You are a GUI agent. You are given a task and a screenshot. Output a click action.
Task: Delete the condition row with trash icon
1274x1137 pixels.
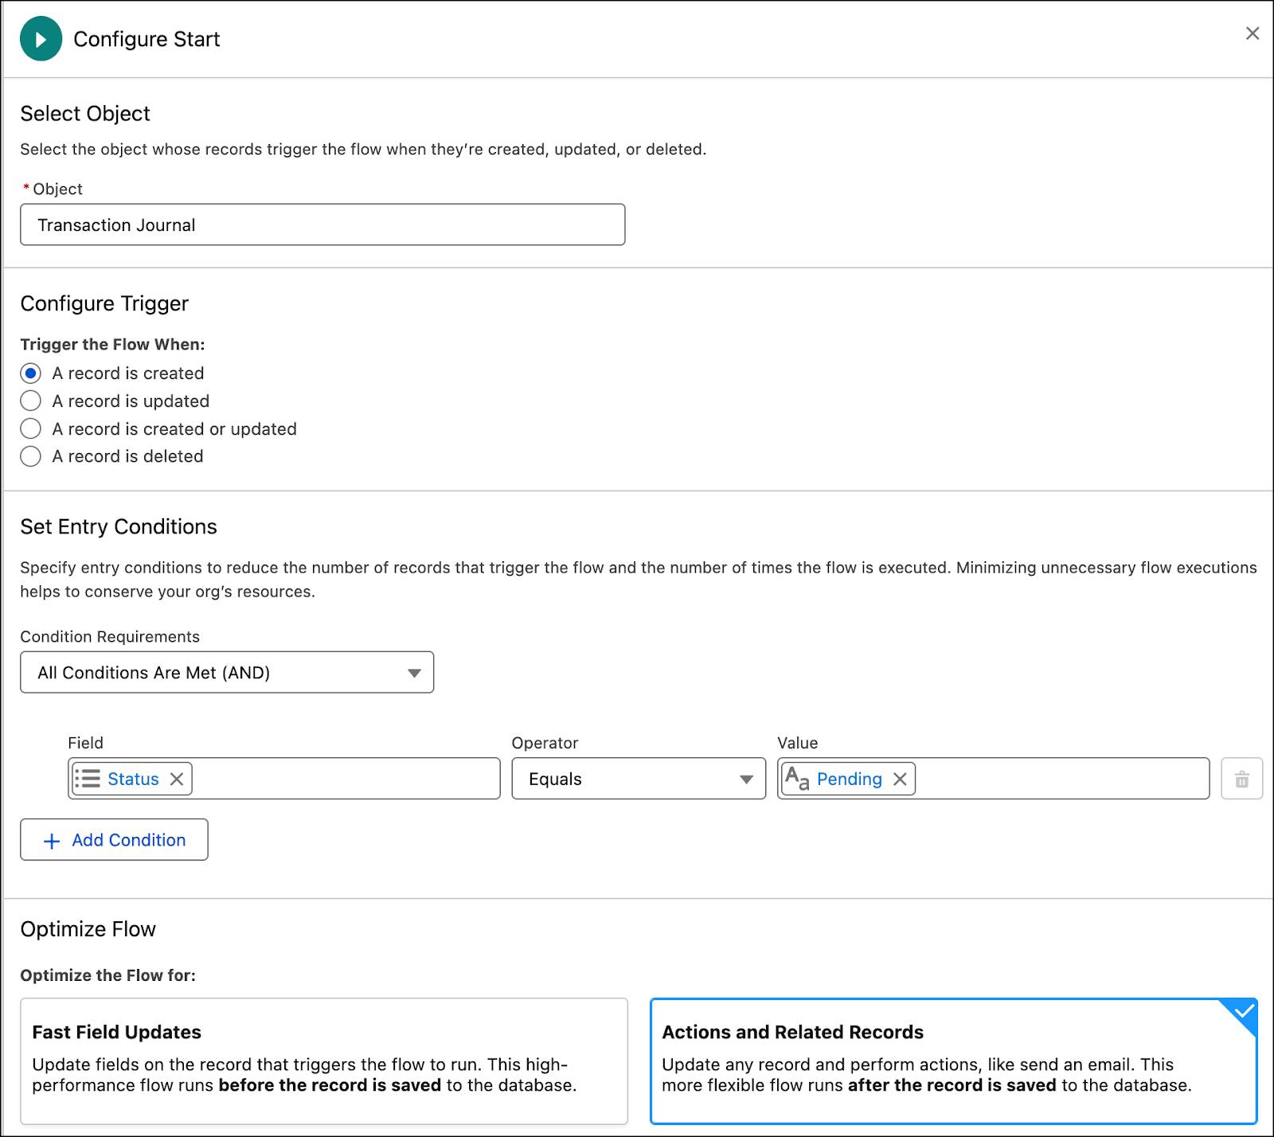1241,779
